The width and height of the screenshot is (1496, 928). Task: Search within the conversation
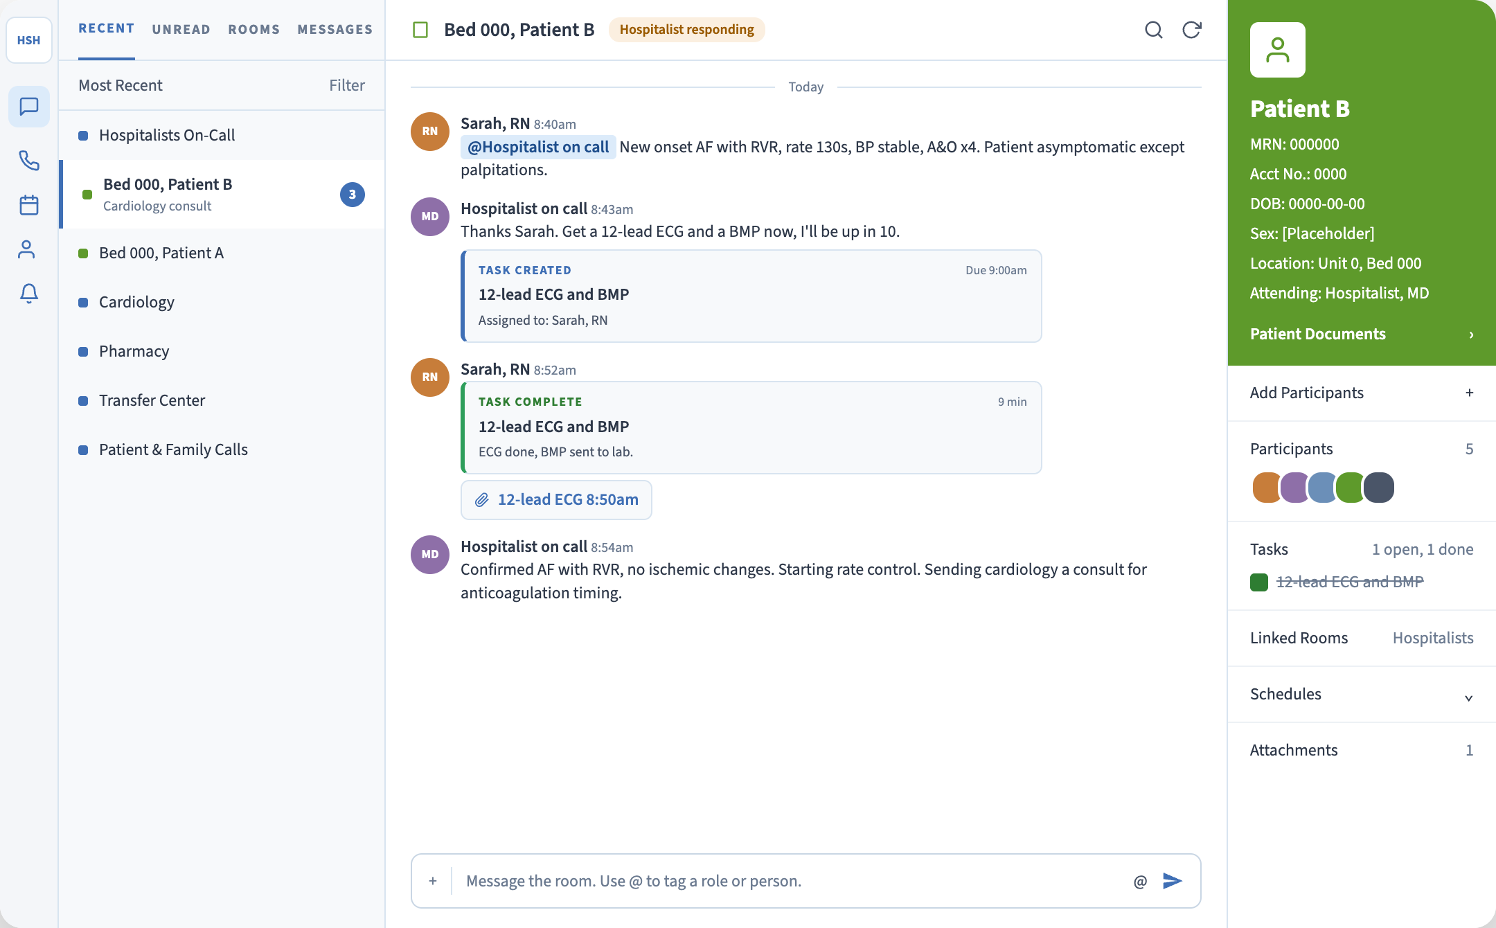[x=1153, y=30]
